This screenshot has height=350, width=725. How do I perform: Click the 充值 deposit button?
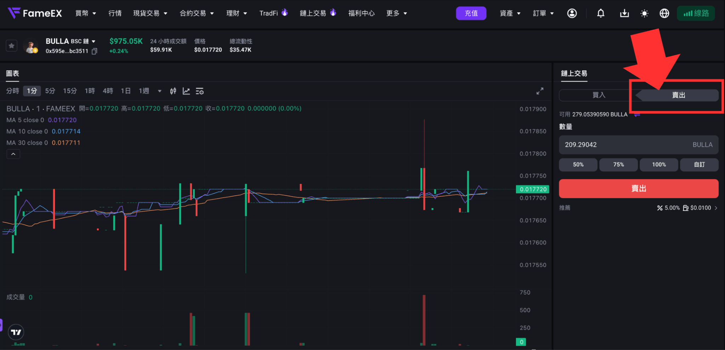point(471,13)
